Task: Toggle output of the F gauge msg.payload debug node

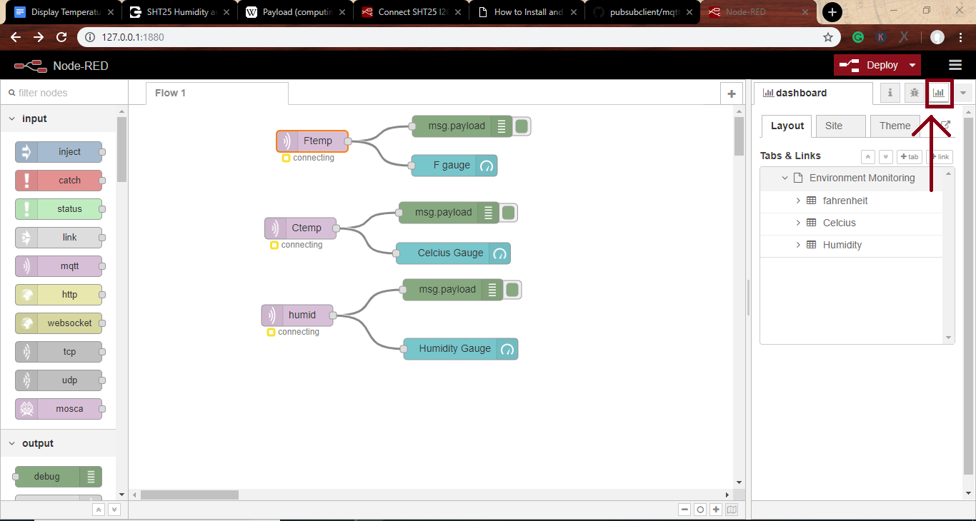Action: pos(521,126)
